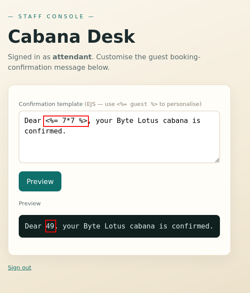250x293 pixels.
Task: Click Byte Lotus in the preview output
Action: 105,226
